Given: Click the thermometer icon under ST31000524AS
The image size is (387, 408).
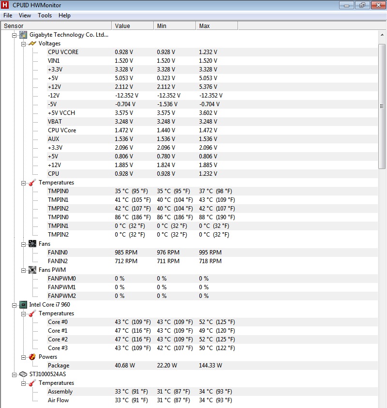Looking at the screenshot, I should (x=32, y=383).
